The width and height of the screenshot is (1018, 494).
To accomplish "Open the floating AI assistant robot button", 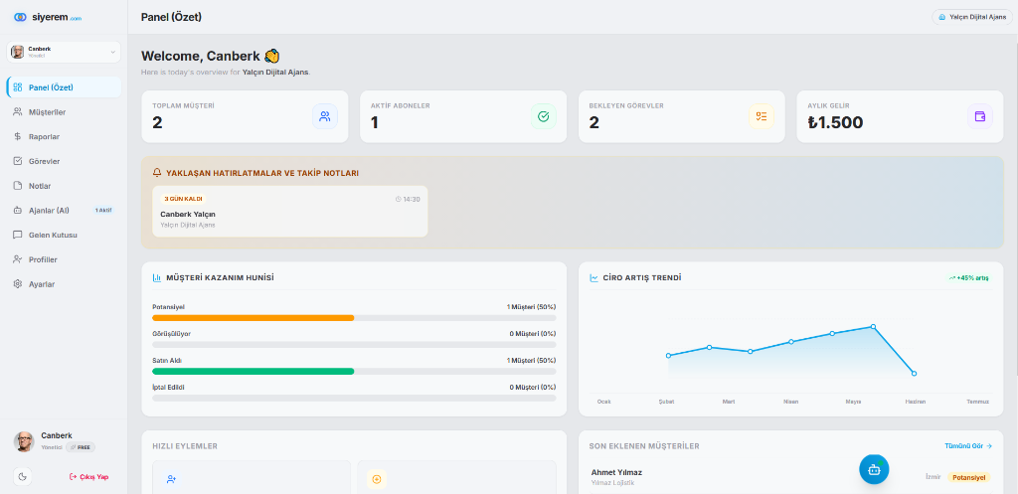I will point(874,469).
